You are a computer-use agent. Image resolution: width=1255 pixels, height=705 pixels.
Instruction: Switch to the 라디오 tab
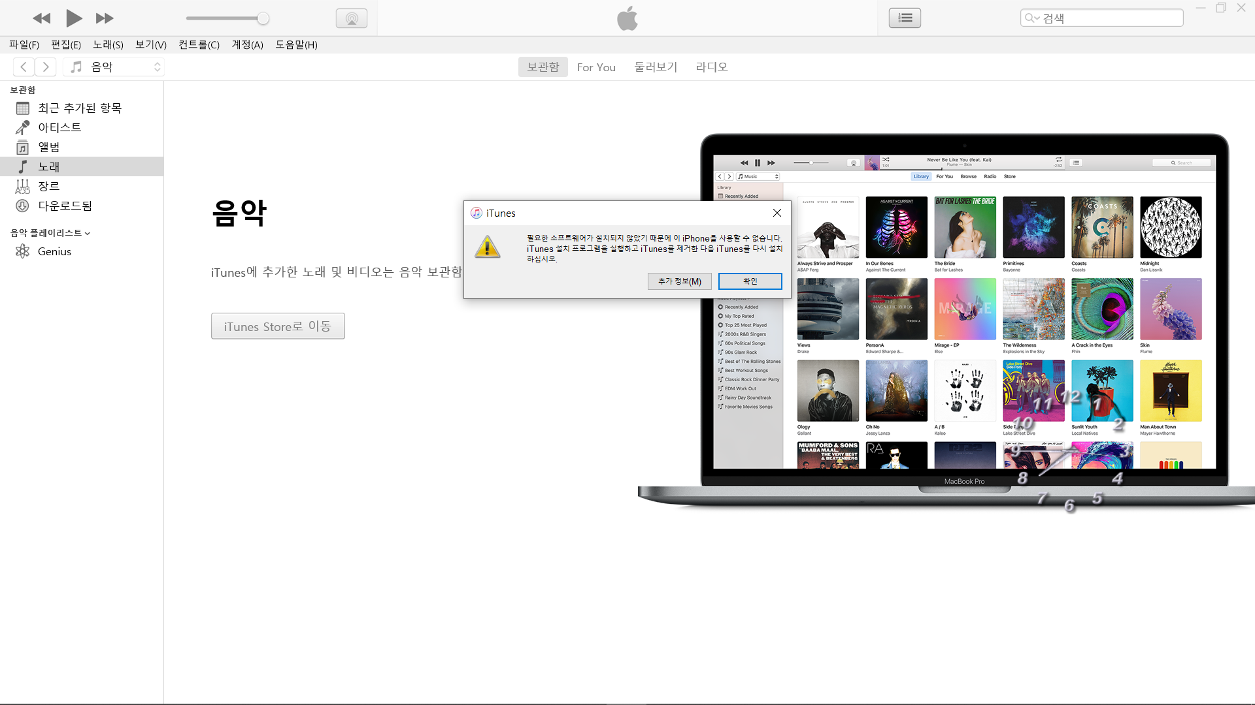[x=712, y=67]
